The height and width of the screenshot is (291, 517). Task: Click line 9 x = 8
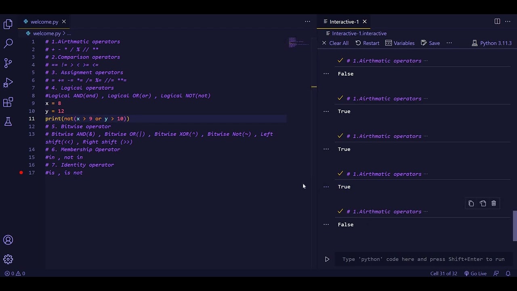[x=53, y=103]
